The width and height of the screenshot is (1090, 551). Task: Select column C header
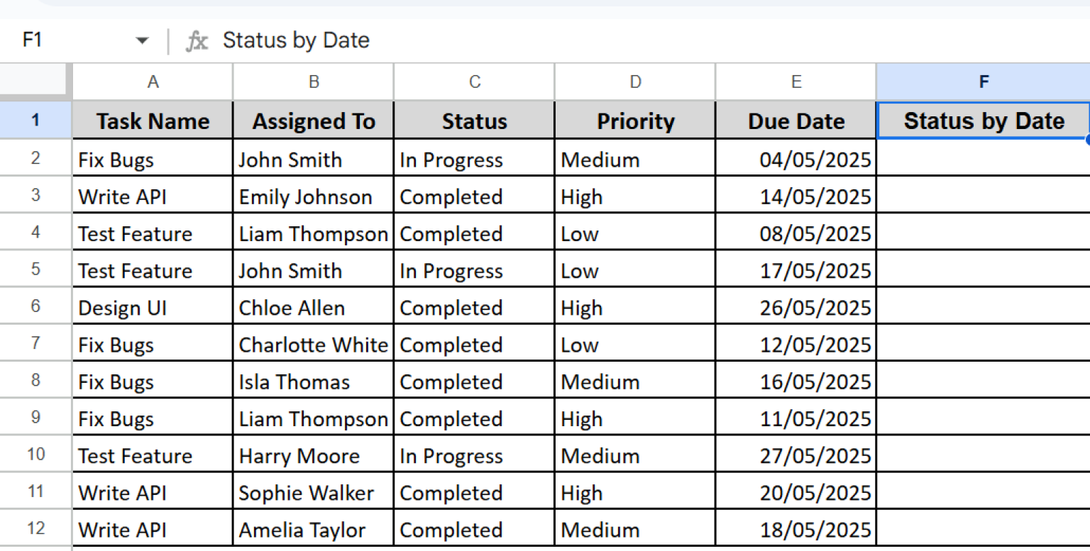pyautogui.click(x=474, y=82)
